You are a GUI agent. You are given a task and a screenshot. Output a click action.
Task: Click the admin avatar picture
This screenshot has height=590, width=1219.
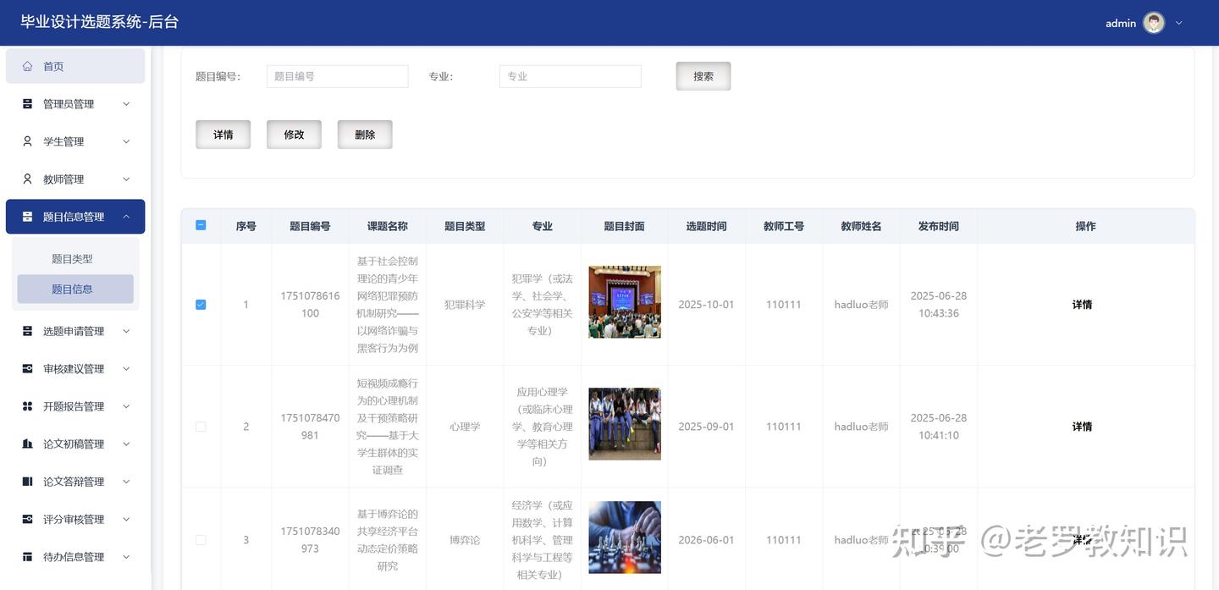pos(1154,23)
